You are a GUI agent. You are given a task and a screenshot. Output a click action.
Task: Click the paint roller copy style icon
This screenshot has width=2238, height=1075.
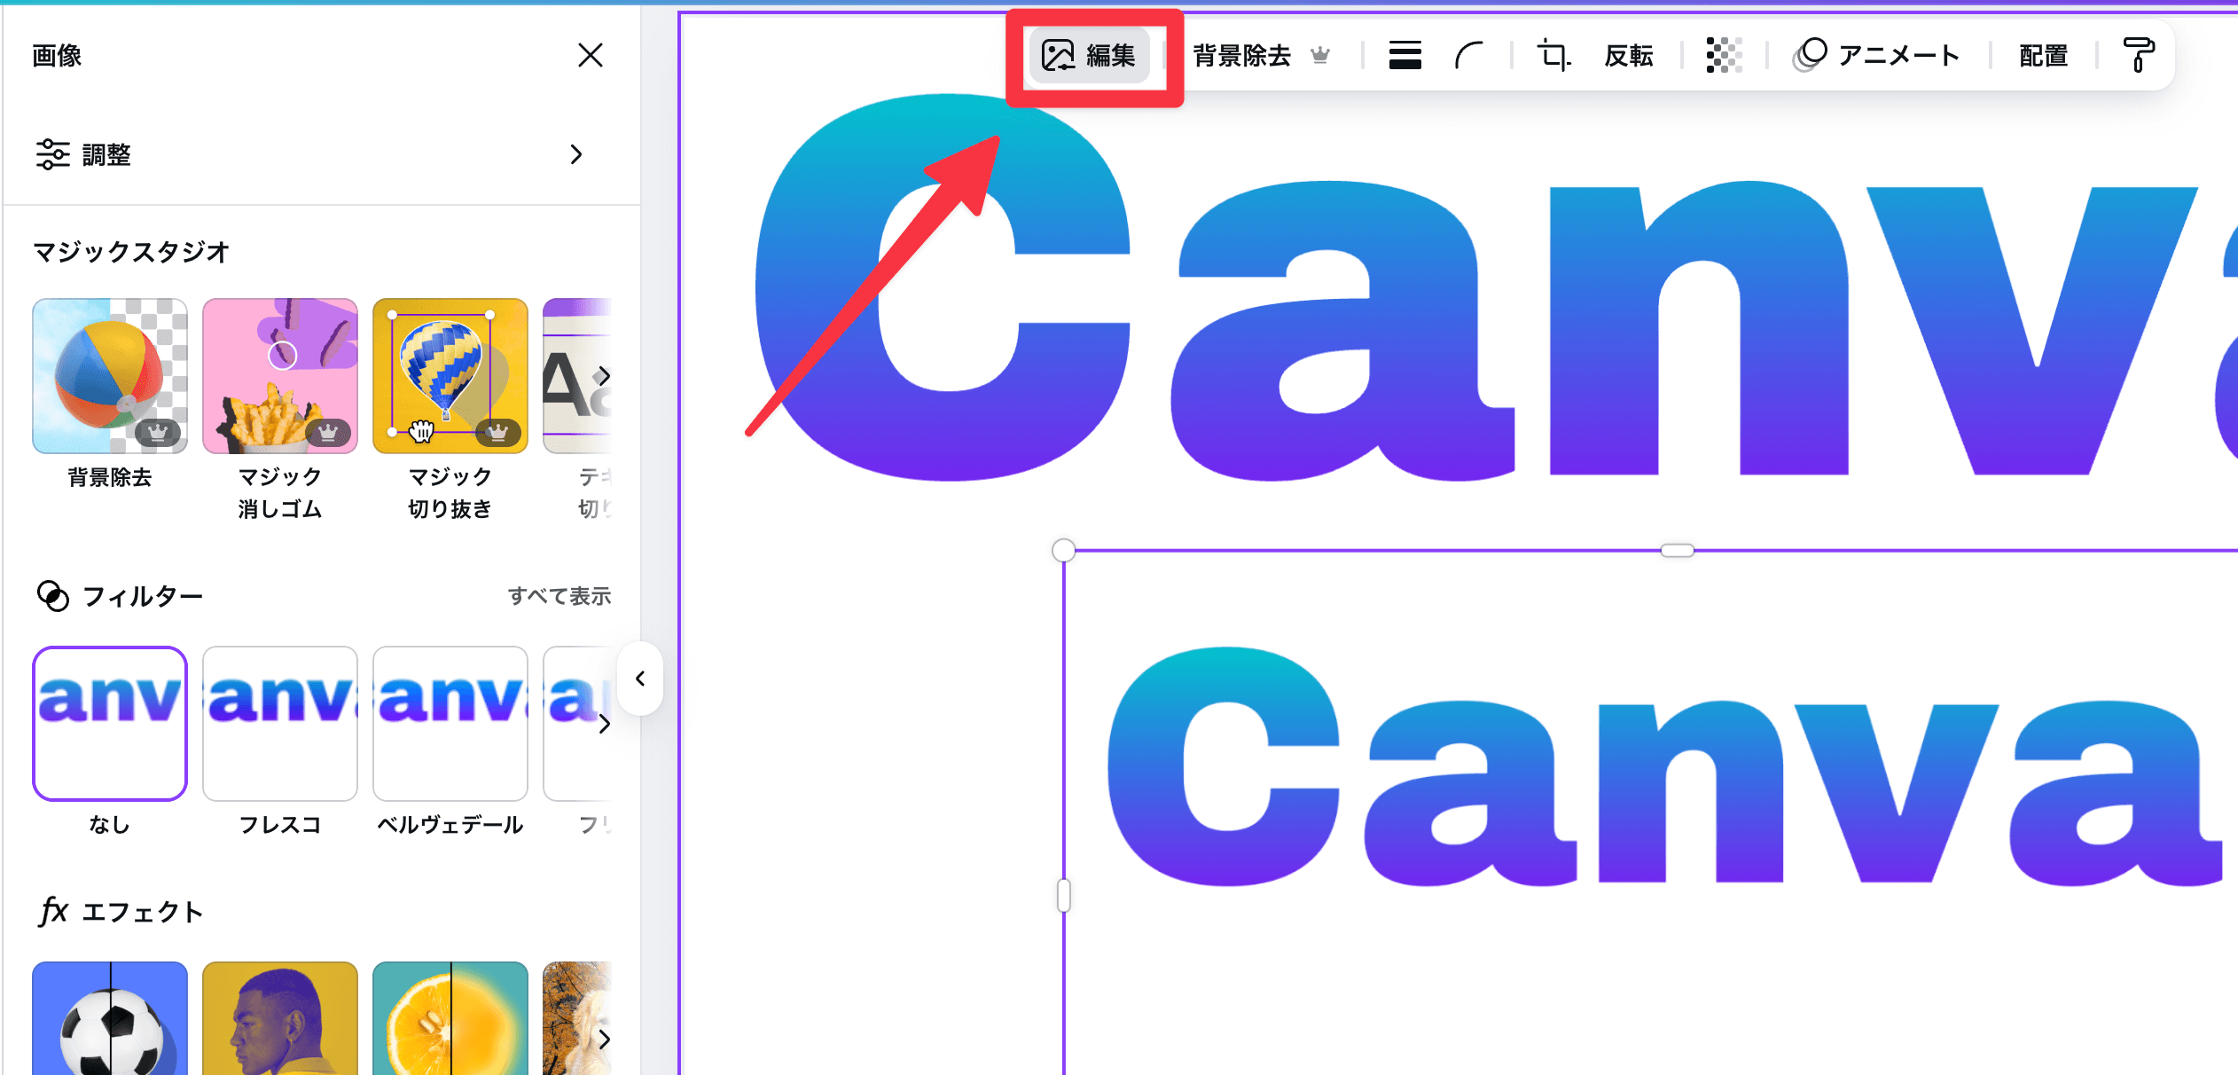click(x=2139, y=56)
